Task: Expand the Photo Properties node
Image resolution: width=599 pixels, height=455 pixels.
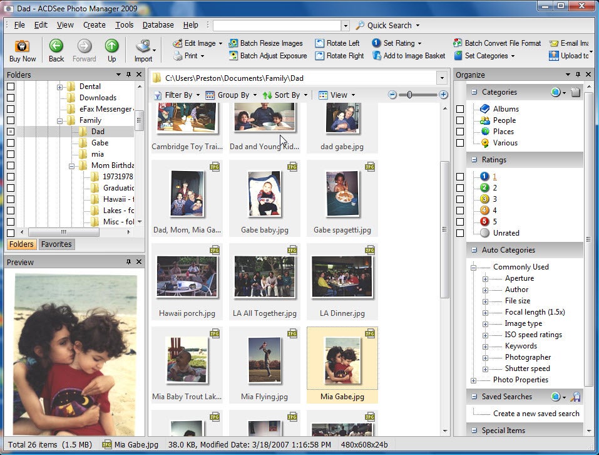Action: [x=474, y=380]
